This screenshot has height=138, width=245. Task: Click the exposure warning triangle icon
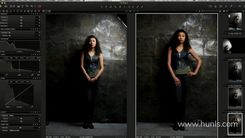coord(216,7)
